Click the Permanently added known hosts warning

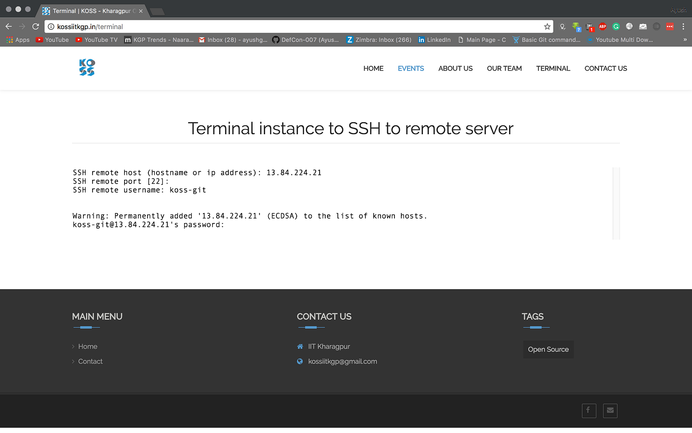click(250, 216)
